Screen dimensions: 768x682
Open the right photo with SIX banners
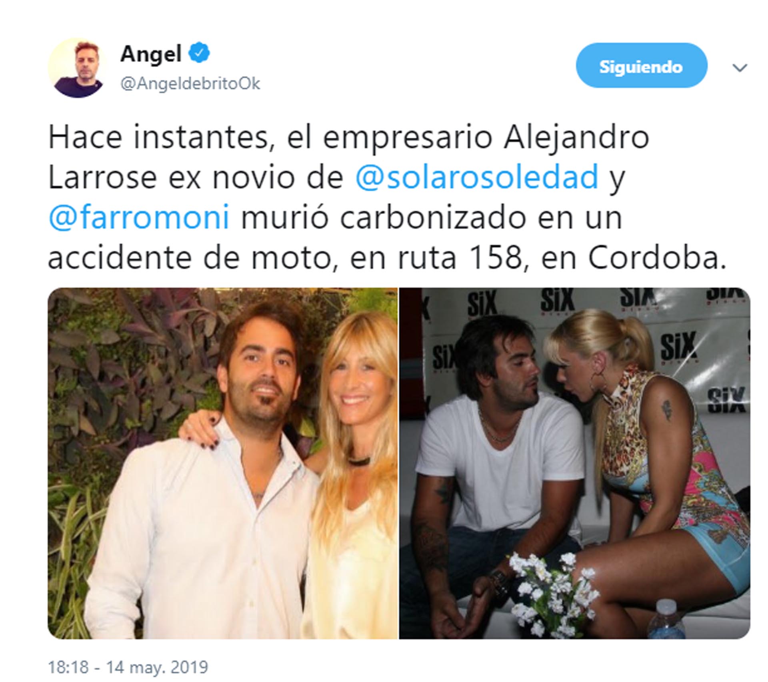[575, 463]
